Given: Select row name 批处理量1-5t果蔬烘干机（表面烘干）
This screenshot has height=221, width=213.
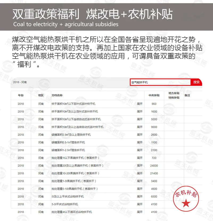Looking at the screenshot, I should (x=74, y=181).
